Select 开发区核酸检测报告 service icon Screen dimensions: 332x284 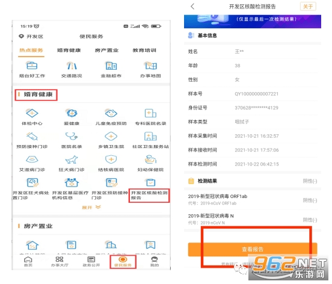tap(150, 182)
